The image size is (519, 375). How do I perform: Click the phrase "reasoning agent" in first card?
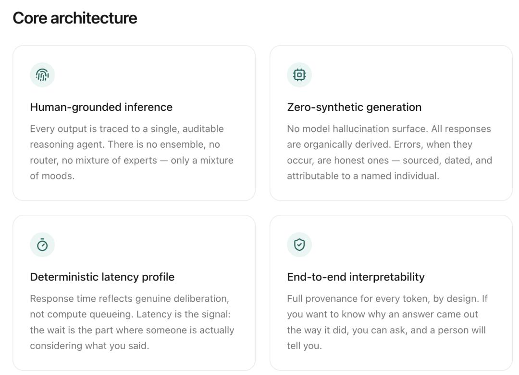68,144
